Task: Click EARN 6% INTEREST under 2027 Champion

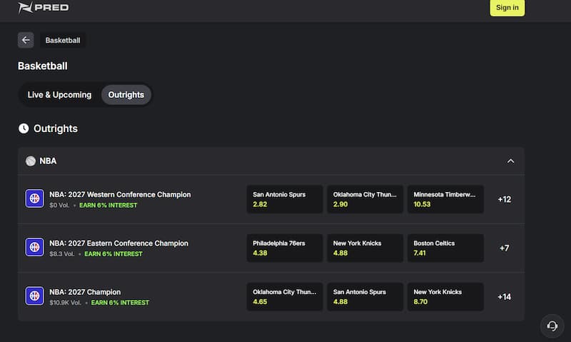Action: [120, 303]
